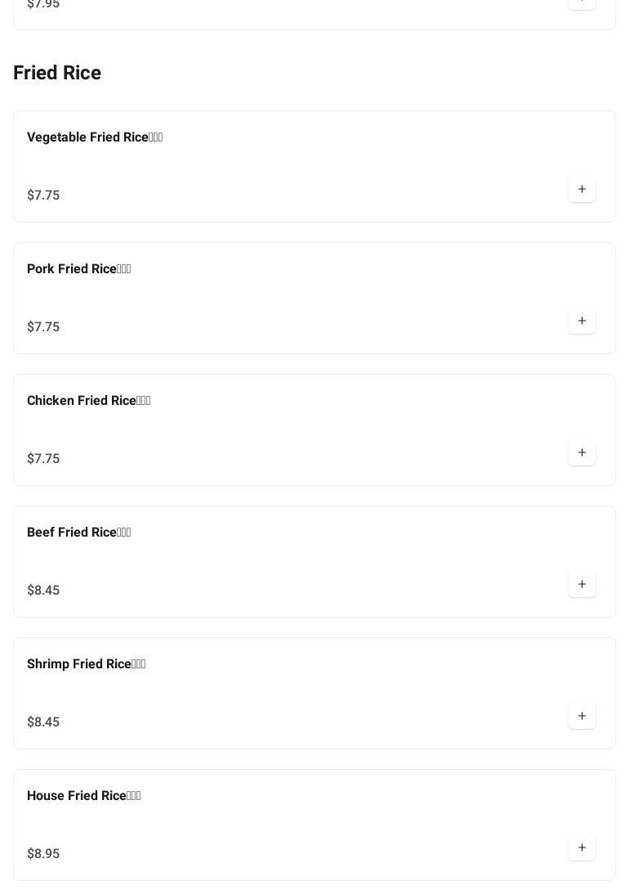Click the Fried Rice section heading
Viewport: 629px width, 890px height.
tap(57, 73)
